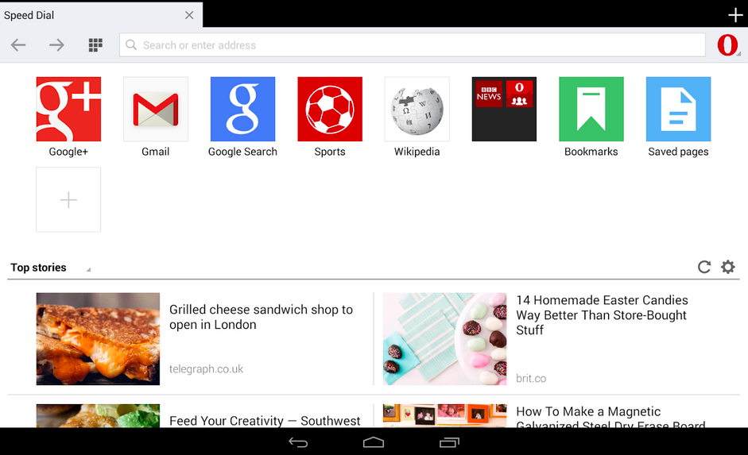This screenshot has height=455, width=748.
Task: Open the Sports speed dial tile
Action: [330, 109]
